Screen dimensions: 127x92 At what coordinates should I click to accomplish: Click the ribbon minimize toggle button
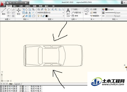pos(53,6)
